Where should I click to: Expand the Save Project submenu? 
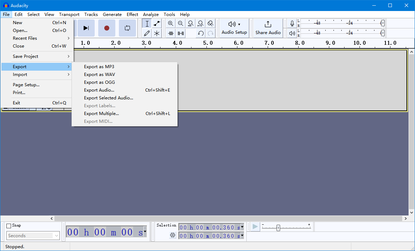pos(37,56)
